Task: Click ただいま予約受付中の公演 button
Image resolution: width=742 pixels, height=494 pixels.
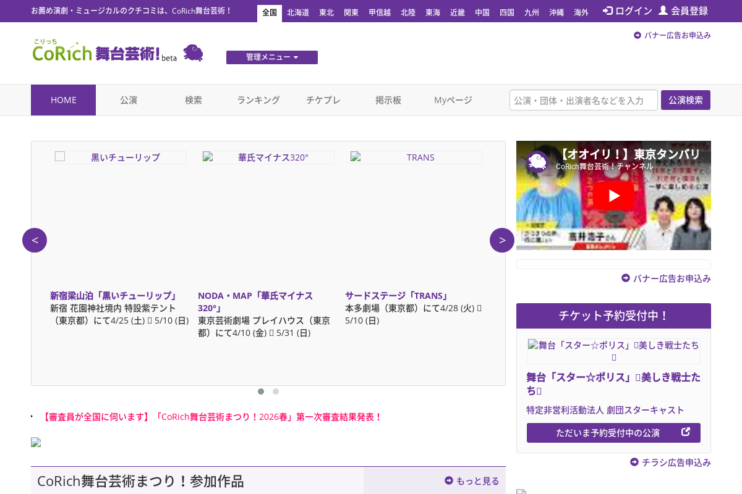Action: coord(613,433)
